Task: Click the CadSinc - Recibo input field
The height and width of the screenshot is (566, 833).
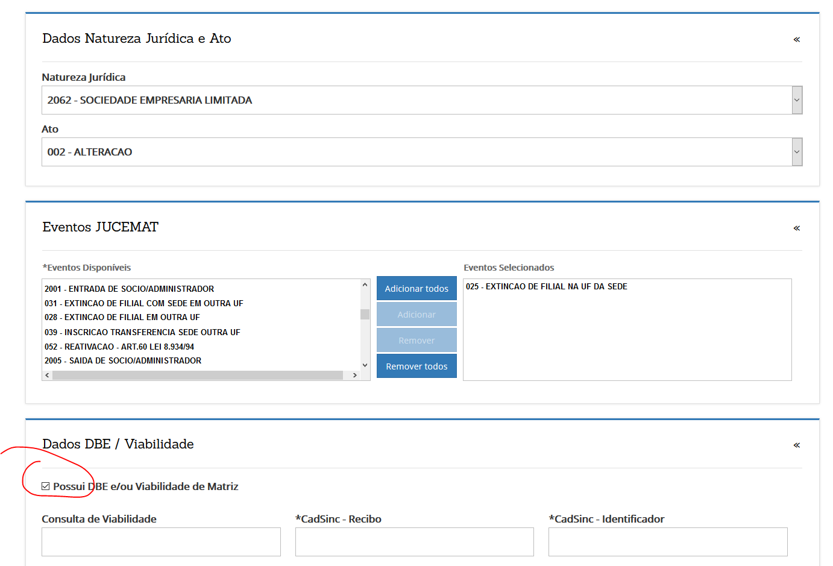Action: tap(414, 542)
